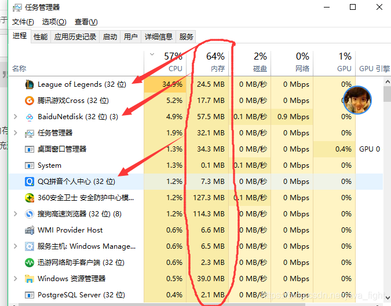Viewport: 391px width, 306px height.
Task: Click the 360安全卫士 process icon
Action: 30,198
